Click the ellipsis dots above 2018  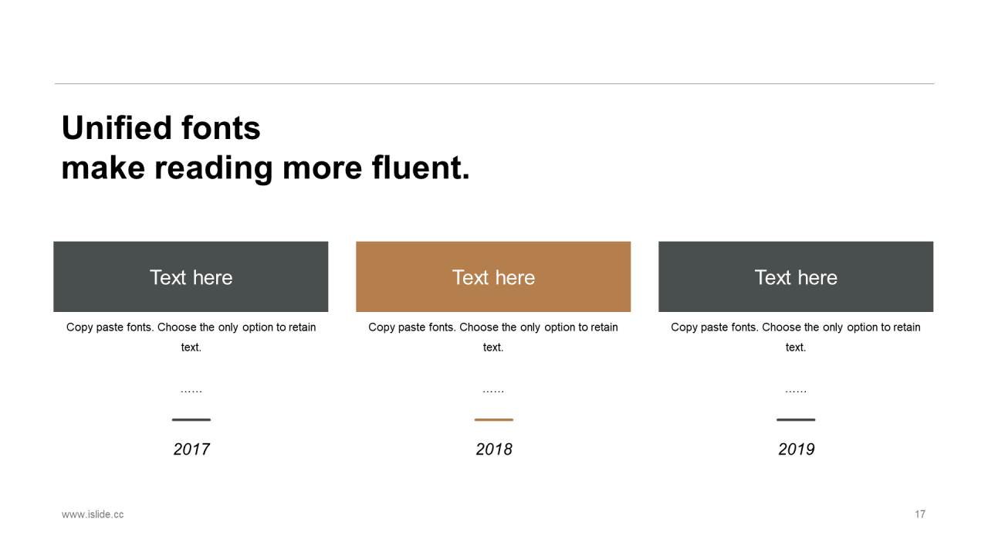click(493, 392)
